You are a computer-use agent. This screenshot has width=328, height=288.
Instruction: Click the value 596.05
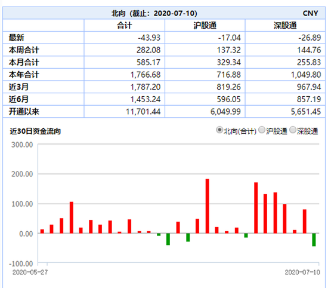[x=229, y=99]
